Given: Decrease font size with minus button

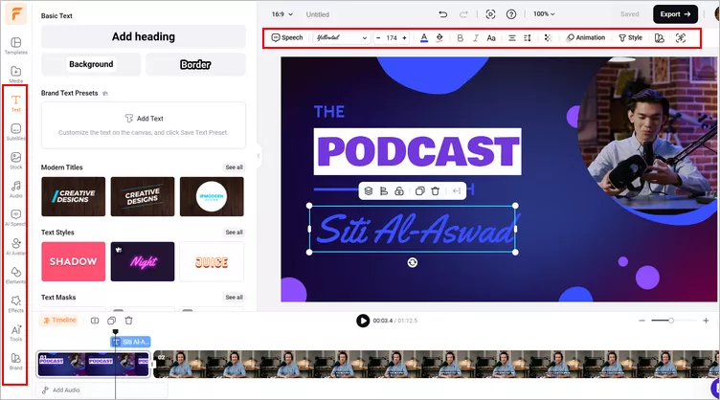Looking at the screenshot, I should [x=378, y=38].
